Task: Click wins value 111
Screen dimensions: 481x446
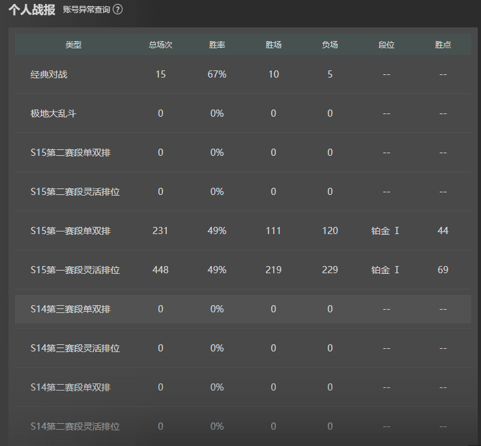Action: pos(273,231)
